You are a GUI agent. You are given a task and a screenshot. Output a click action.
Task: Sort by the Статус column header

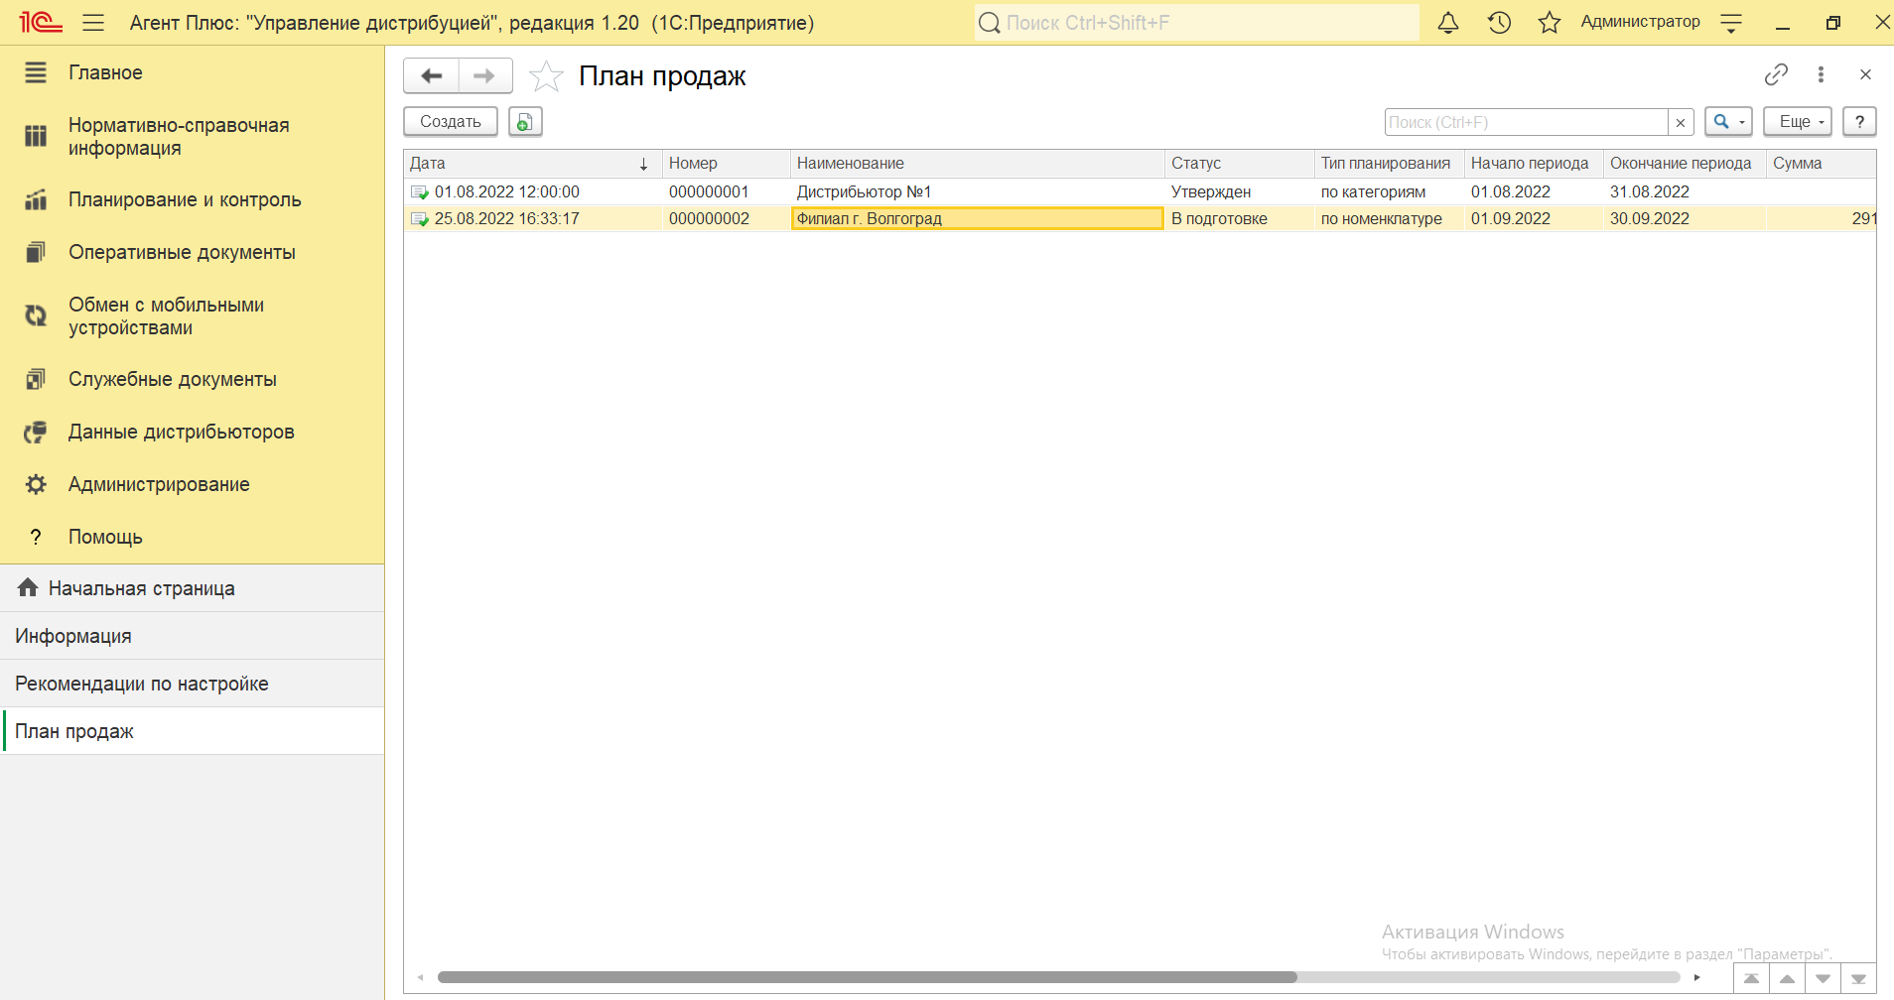[1240, 164]
